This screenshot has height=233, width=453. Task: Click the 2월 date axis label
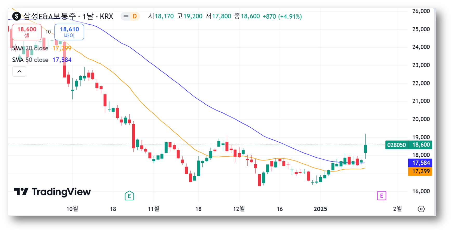[x=397, y=209]
